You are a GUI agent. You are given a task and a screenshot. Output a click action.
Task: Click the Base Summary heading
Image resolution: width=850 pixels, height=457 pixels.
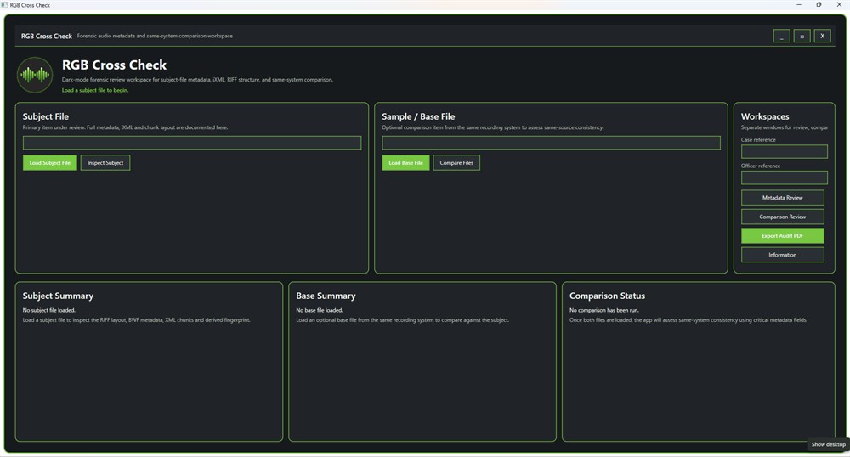[x=326, y=296]
